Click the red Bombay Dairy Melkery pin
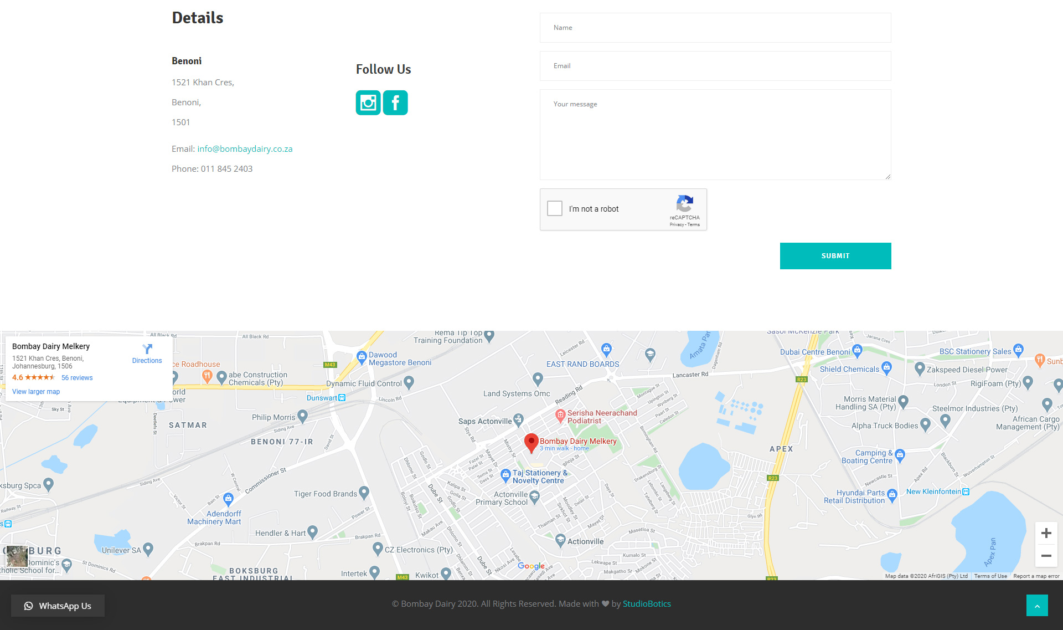The height and width of the screenshot is (630, 1063). click(531, 442)
